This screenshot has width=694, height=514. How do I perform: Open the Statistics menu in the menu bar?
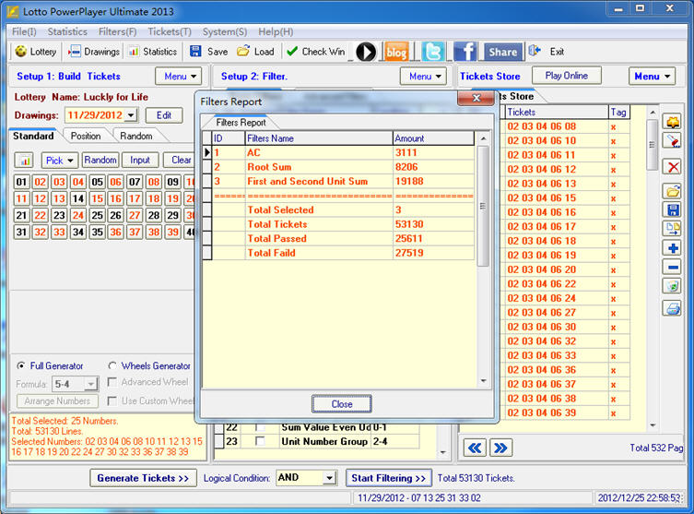point(67,32)
